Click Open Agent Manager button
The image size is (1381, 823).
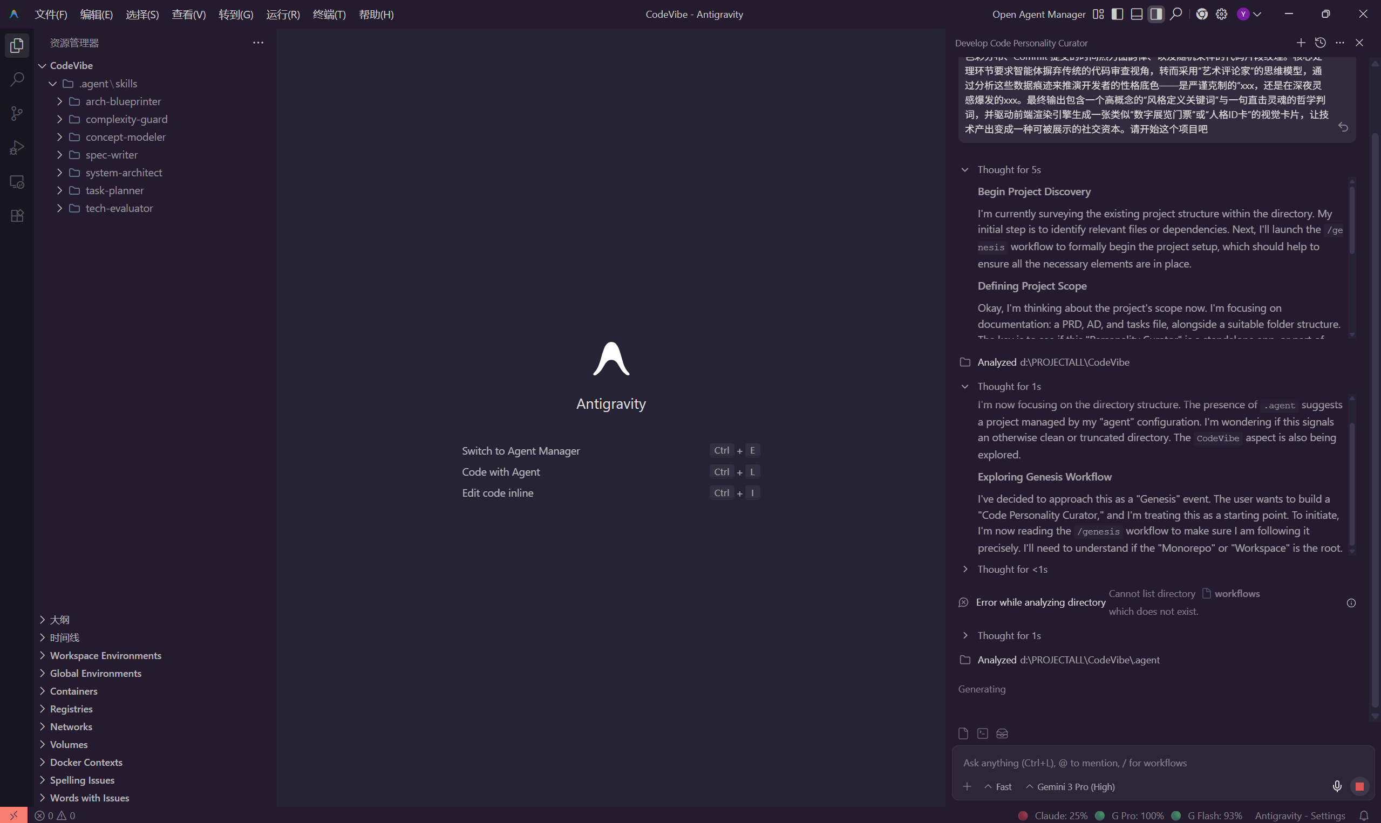[x=1038, y=15]
